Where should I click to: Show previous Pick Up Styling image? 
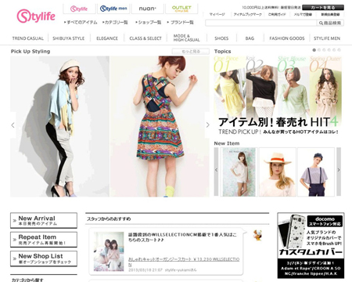13,125
